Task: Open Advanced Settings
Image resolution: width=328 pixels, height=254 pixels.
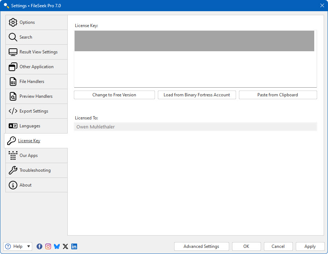Action: 201,246
